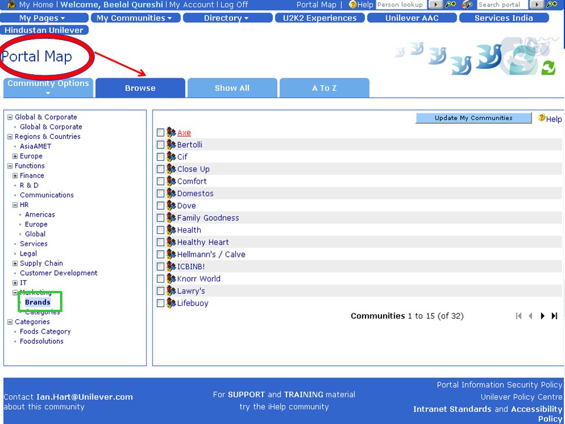Image resolution: width=565 pixels, height=424 pixels.
Task: Click the community icon beside Comfort
Action: pos(171,181)
